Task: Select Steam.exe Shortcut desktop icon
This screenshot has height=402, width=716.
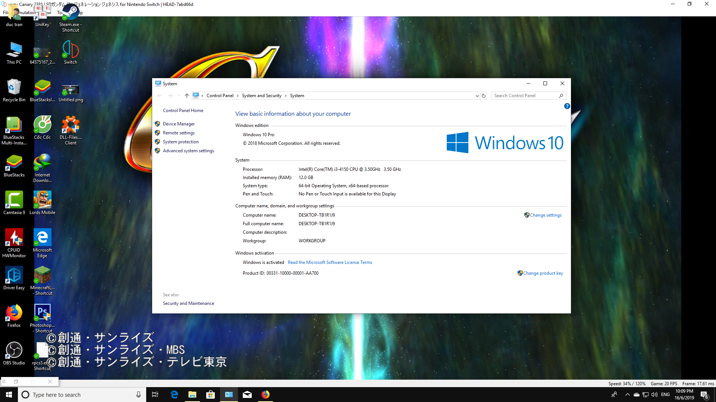Action: pyautogui.click(x=70, y=18)
